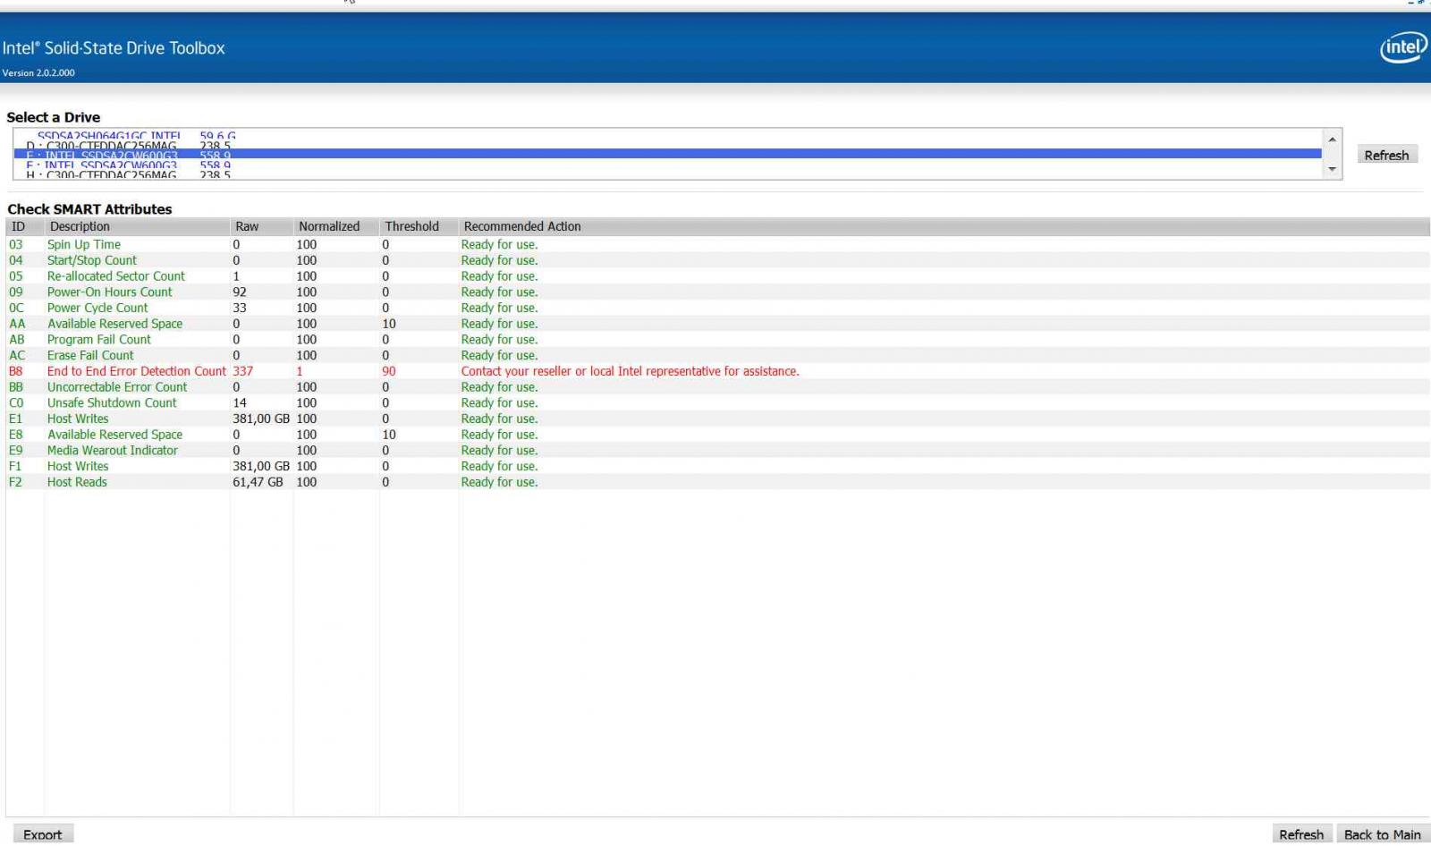Click the 61,47 GB Host Reads value
Image resolution: width=1431 pixels, height=846 pixels.
coord(258,482)
